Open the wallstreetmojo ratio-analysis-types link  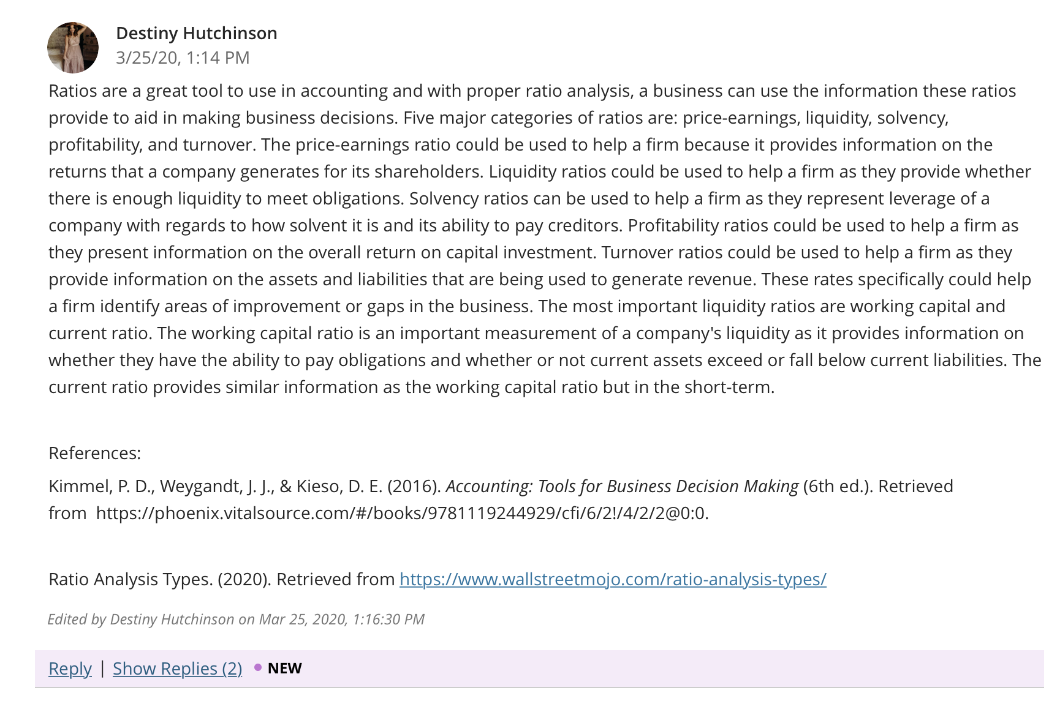point(613,579)
